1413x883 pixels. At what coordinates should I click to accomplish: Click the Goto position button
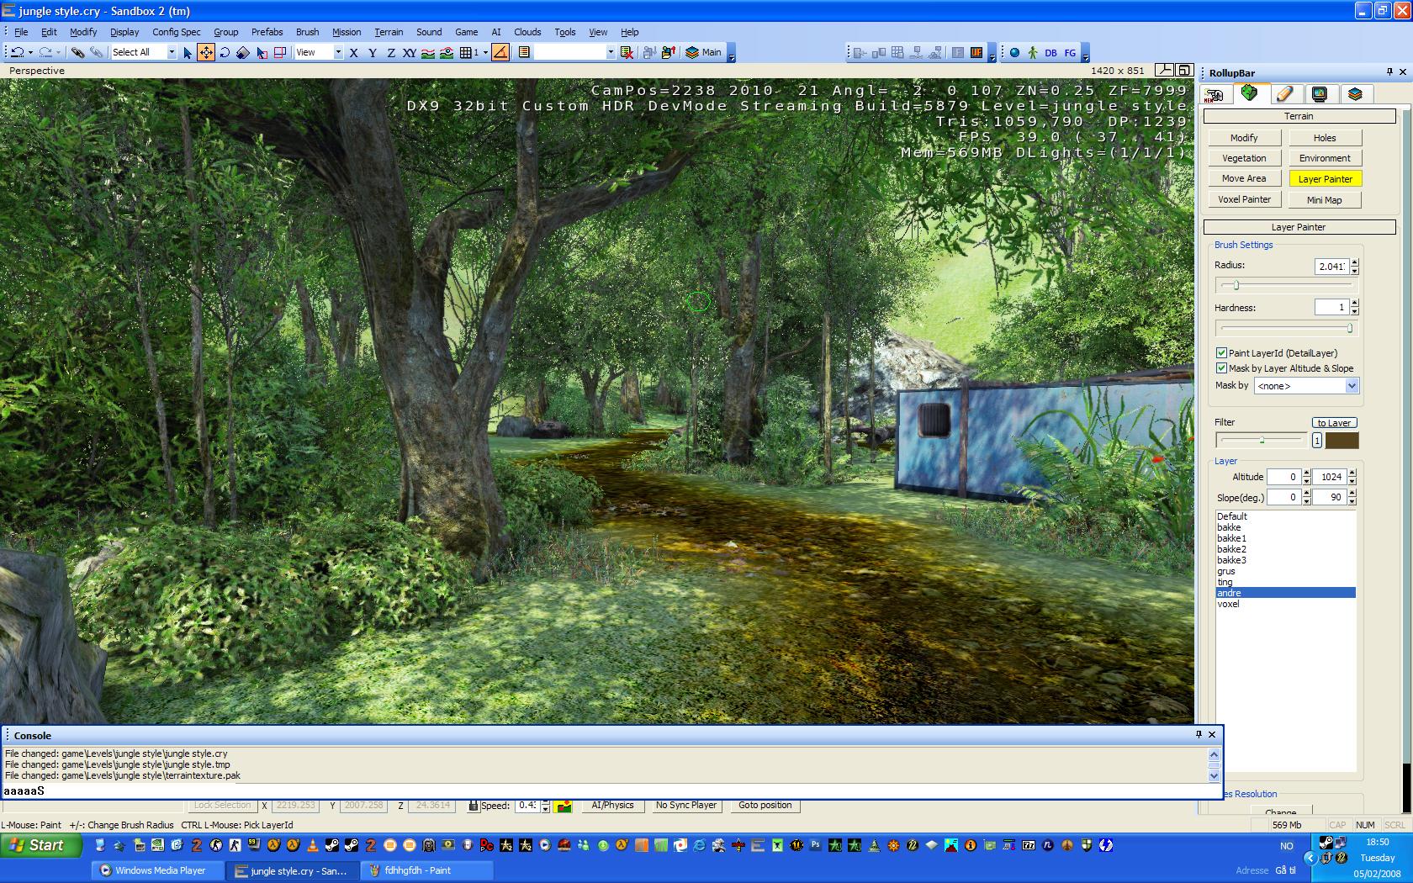(x=765, y=806)
